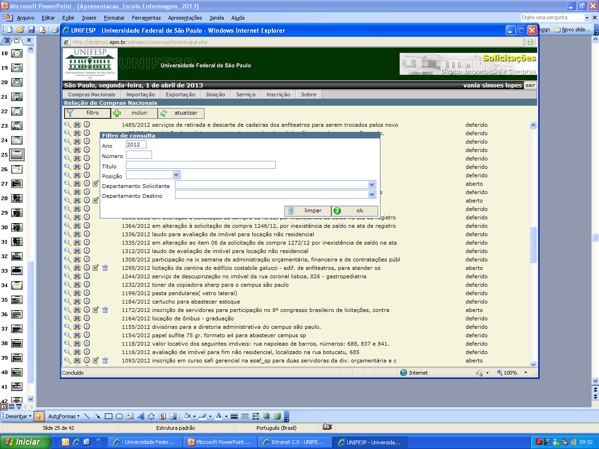Open font color dropdown arrow
This screenshot has height=449, width=599.
coord(226,416)
